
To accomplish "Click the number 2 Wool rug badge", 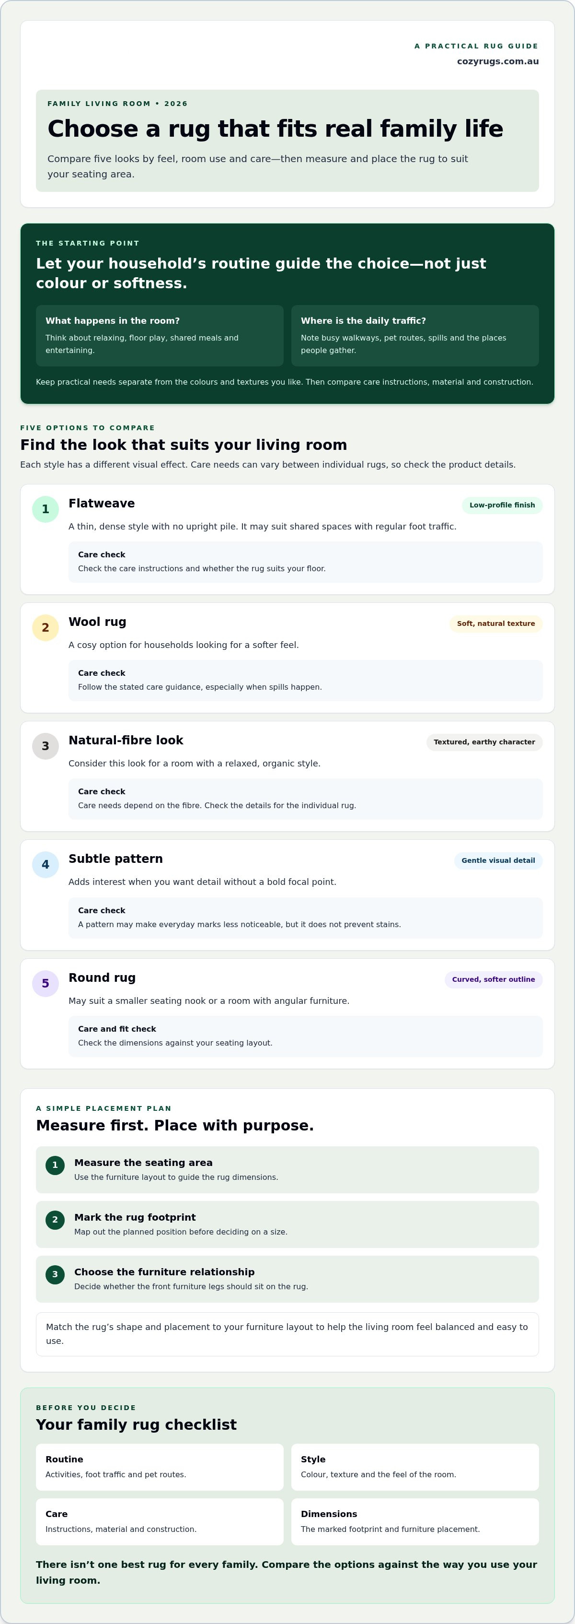I will click(46, 628).
